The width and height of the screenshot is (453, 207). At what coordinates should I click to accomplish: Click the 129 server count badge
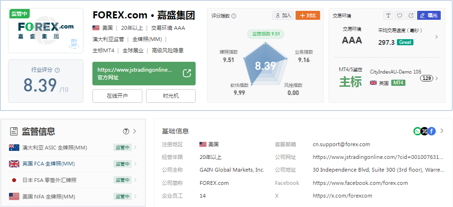426,78
